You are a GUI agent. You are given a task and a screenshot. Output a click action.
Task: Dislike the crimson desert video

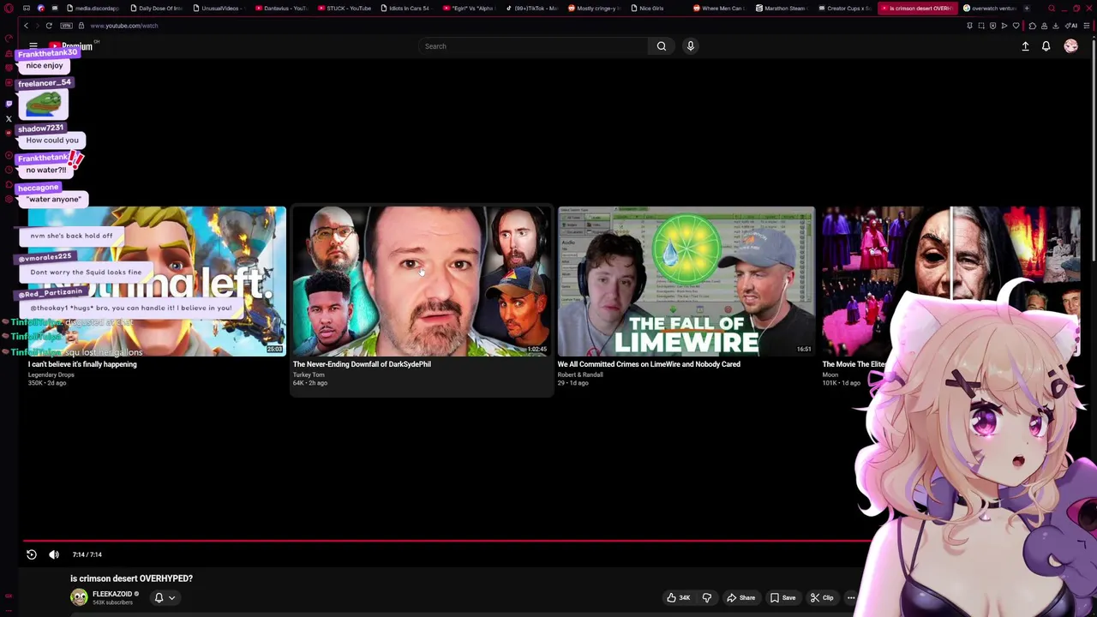tap(707, 598)
